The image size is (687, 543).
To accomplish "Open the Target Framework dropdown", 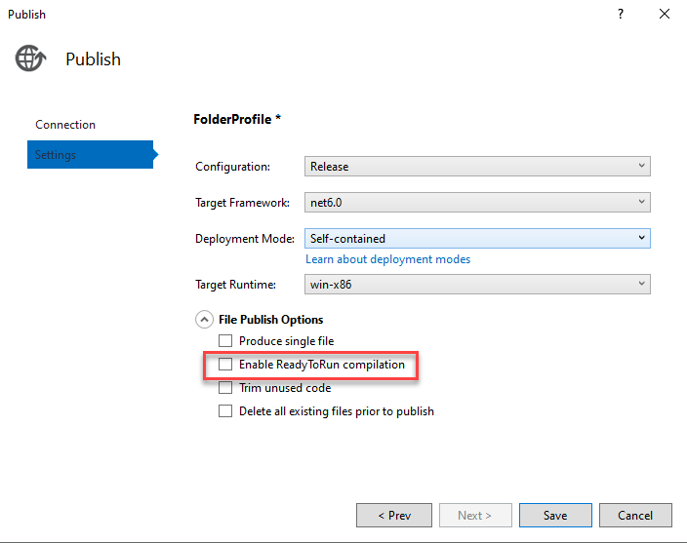I will pyautogui.click(x=477, y=202).
